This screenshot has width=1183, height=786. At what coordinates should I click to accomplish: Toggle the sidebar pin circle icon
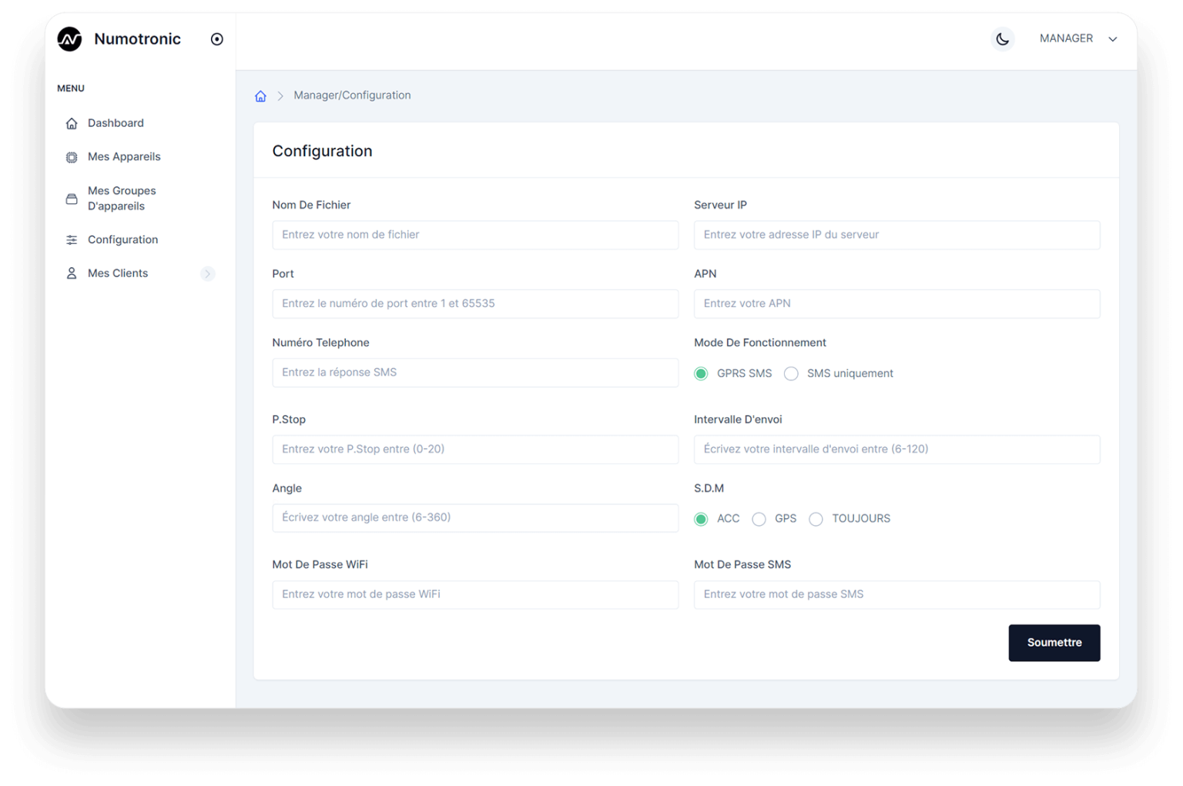point(217,39)
